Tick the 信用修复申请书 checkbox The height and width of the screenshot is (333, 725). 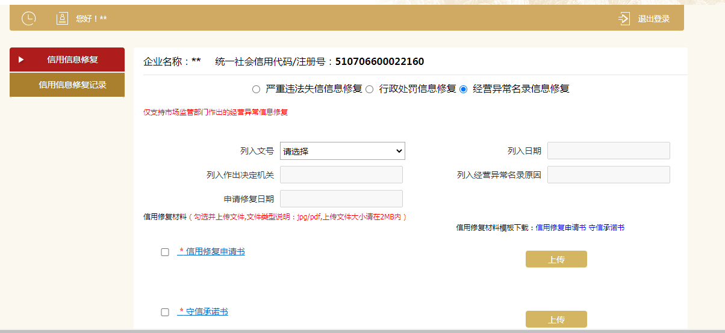click(165, 252)
